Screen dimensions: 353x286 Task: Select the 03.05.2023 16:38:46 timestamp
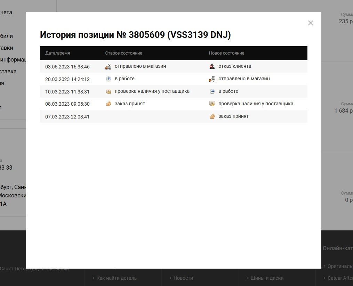67,67
